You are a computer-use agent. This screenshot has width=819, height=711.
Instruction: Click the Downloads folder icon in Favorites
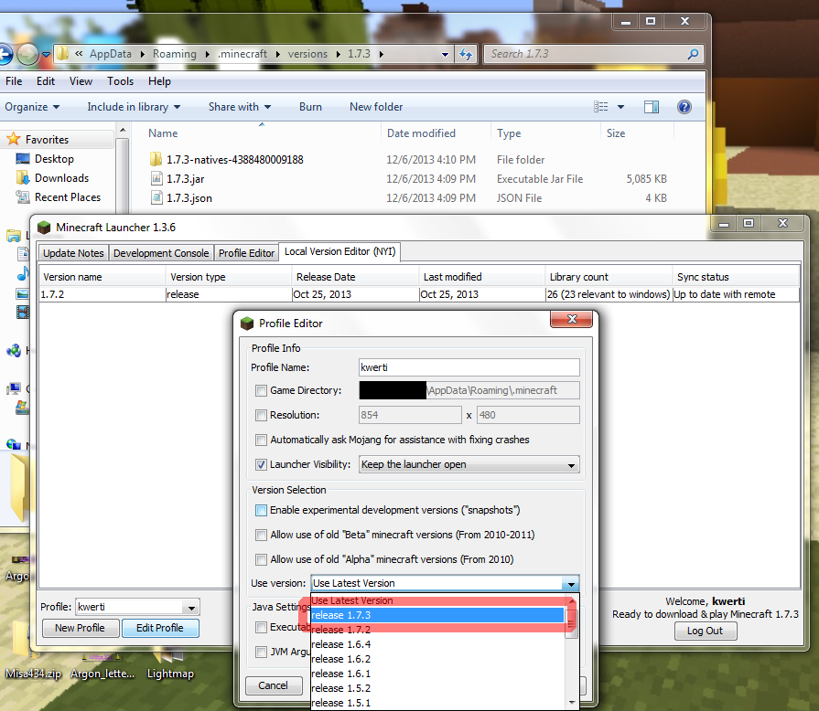click(23, 178)
